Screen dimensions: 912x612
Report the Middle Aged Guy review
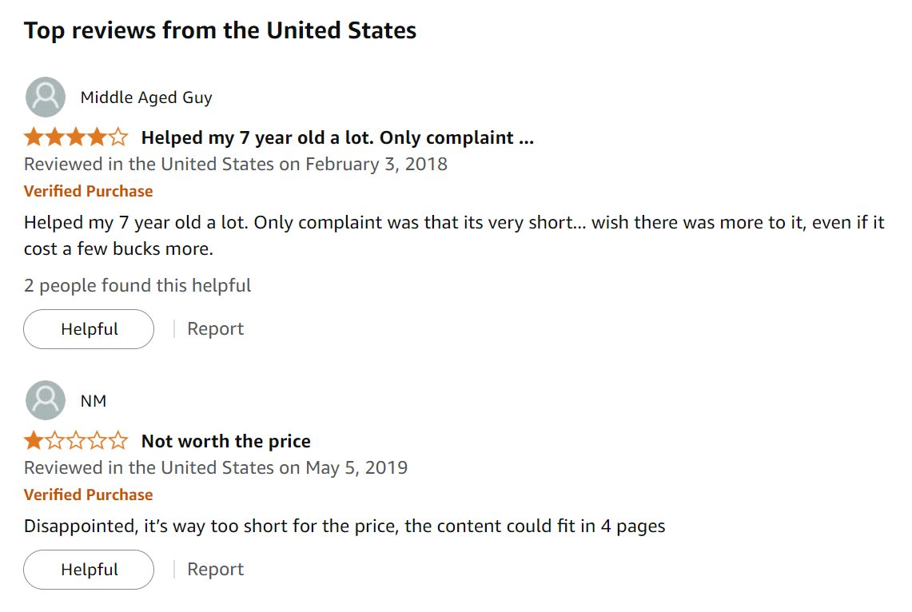coord(216,329)
